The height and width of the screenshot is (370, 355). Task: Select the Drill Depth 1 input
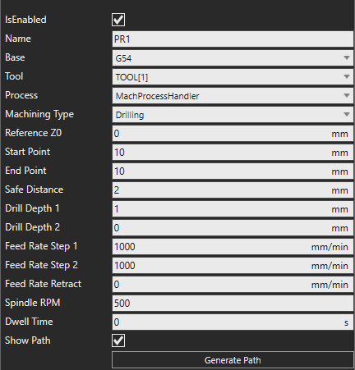coord(233,209)
